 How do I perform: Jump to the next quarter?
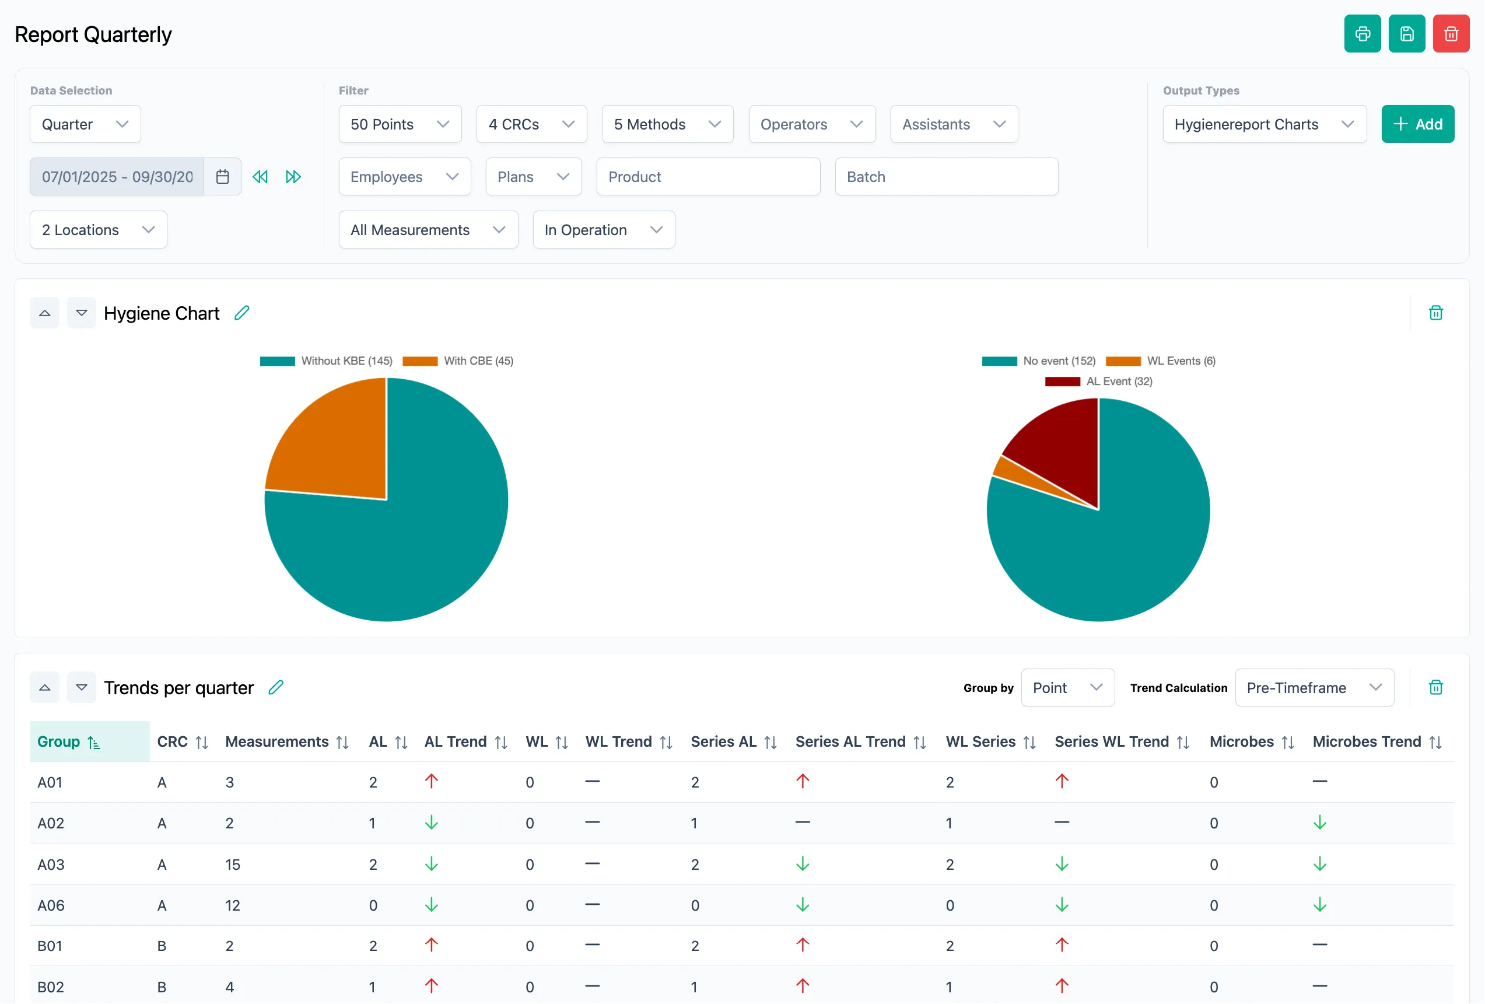[x=293, y=176]
